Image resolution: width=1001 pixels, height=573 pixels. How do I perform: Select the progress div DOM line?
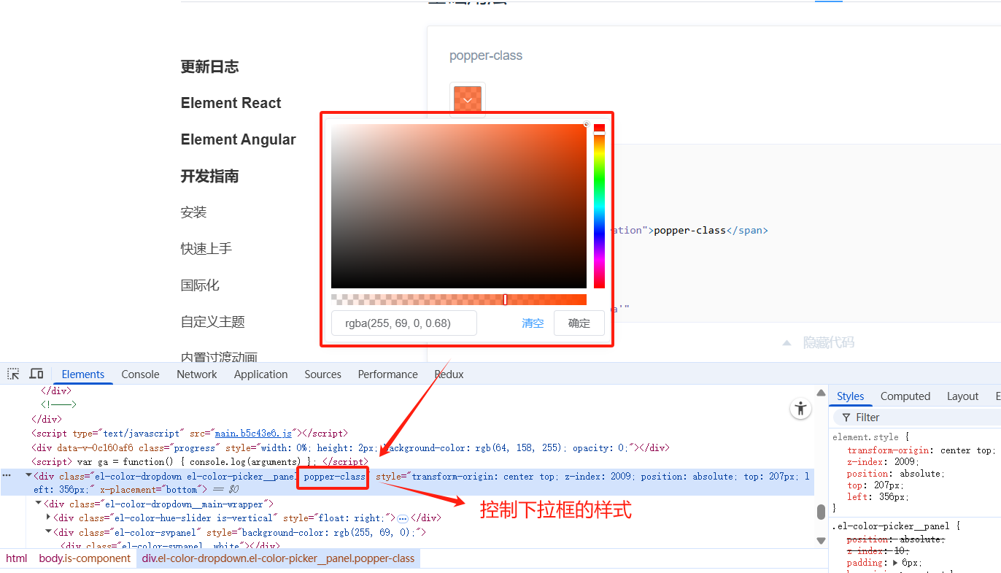[x=350, y=447]
